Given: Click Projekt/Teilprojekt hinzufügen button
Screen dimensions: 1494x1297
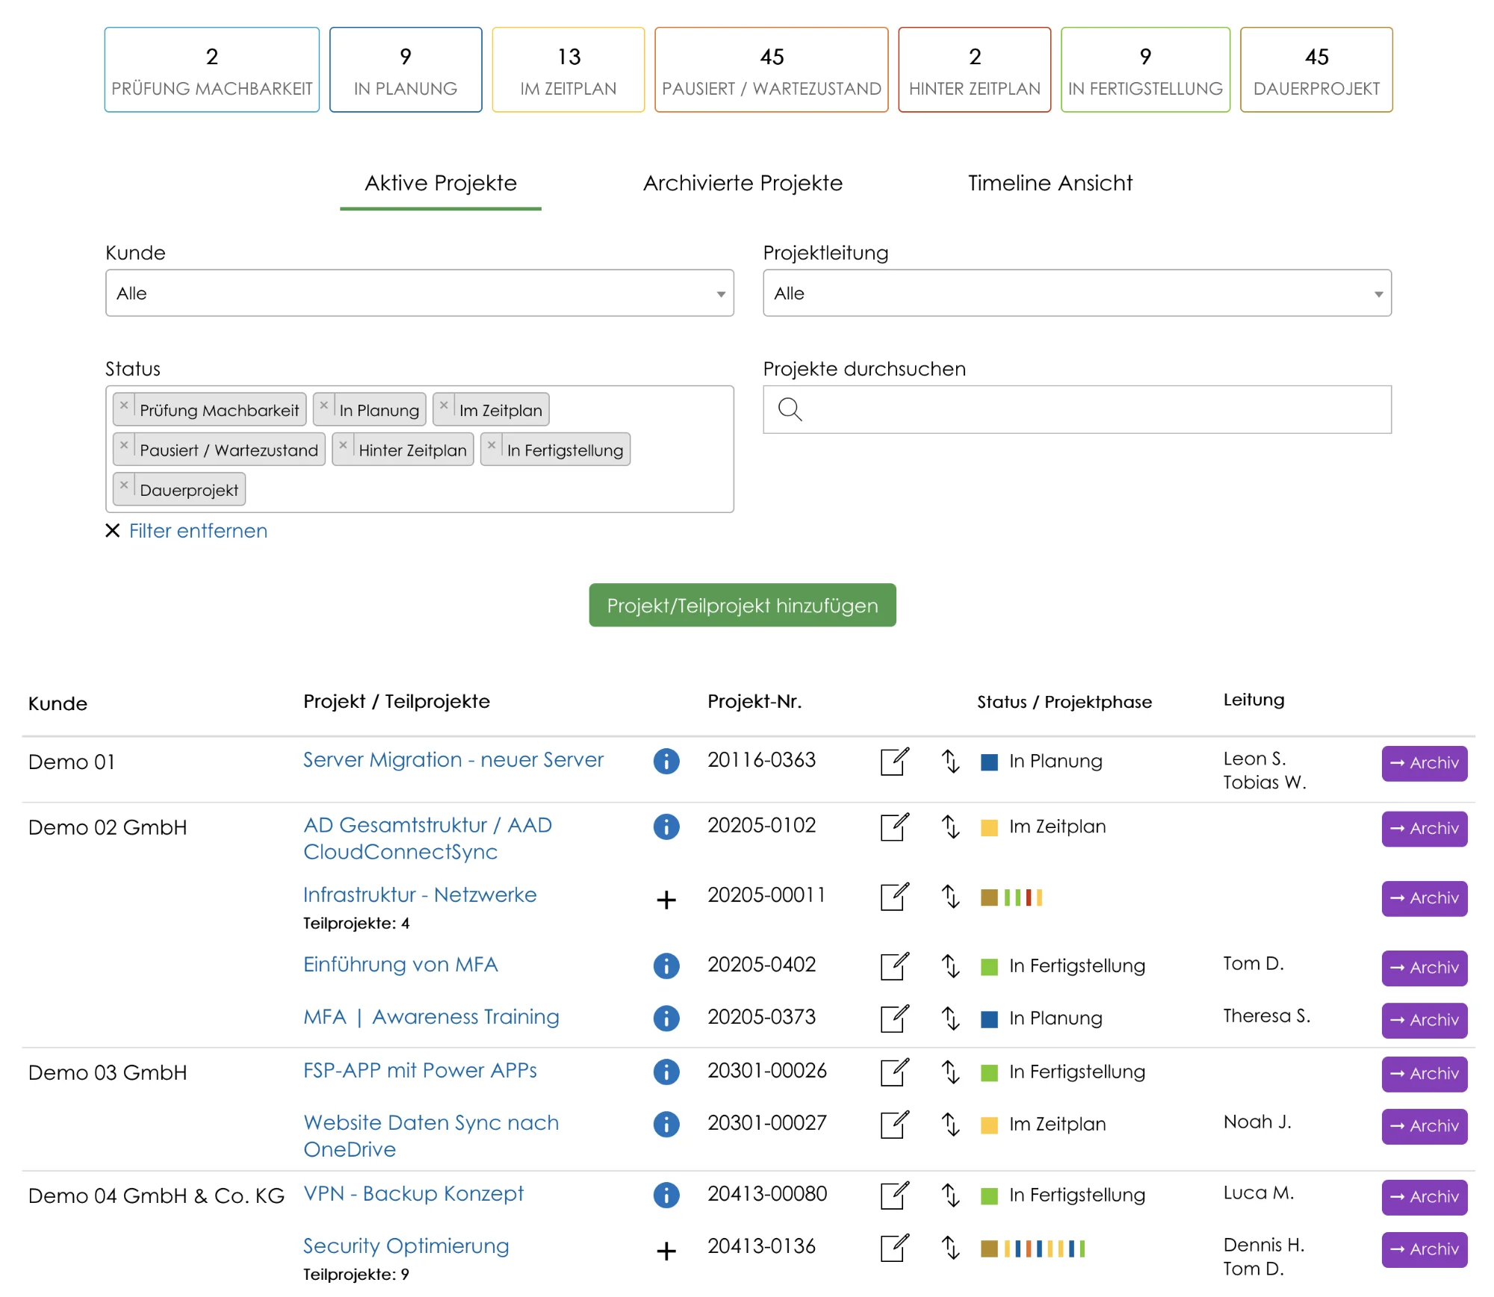Looking at the screenshot, I should [x=742, y=606].
